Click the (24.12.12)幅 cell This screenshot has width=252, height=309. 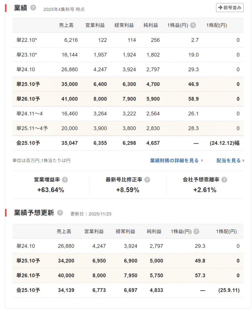coord(225,143)
